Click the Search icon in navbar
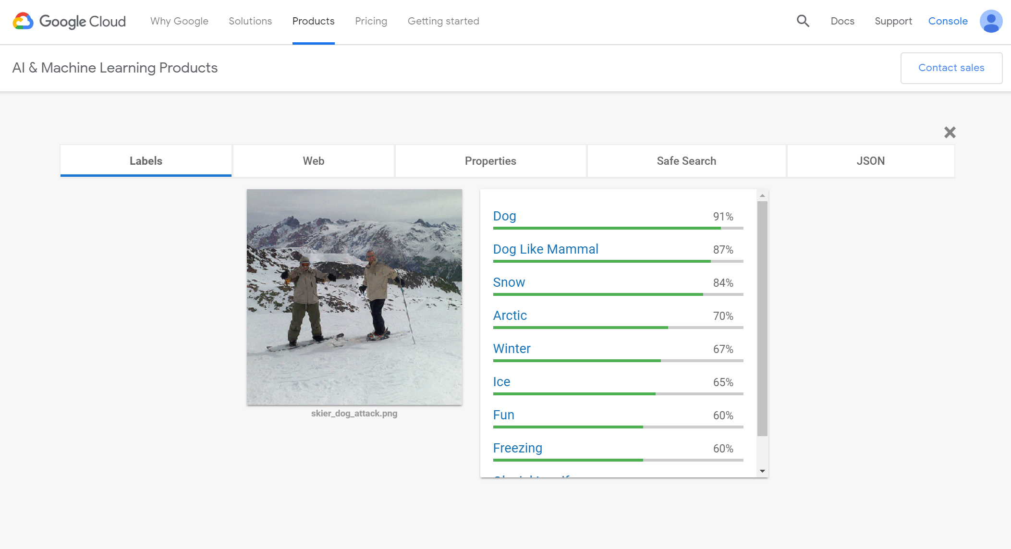This screenshot has width=1011, height=549. pos(804,21)
